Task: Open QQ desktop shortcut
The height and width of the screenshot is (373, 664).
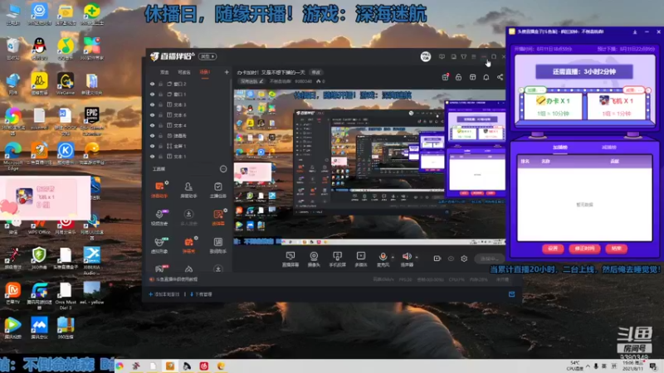Action: (x=39, y=49)
